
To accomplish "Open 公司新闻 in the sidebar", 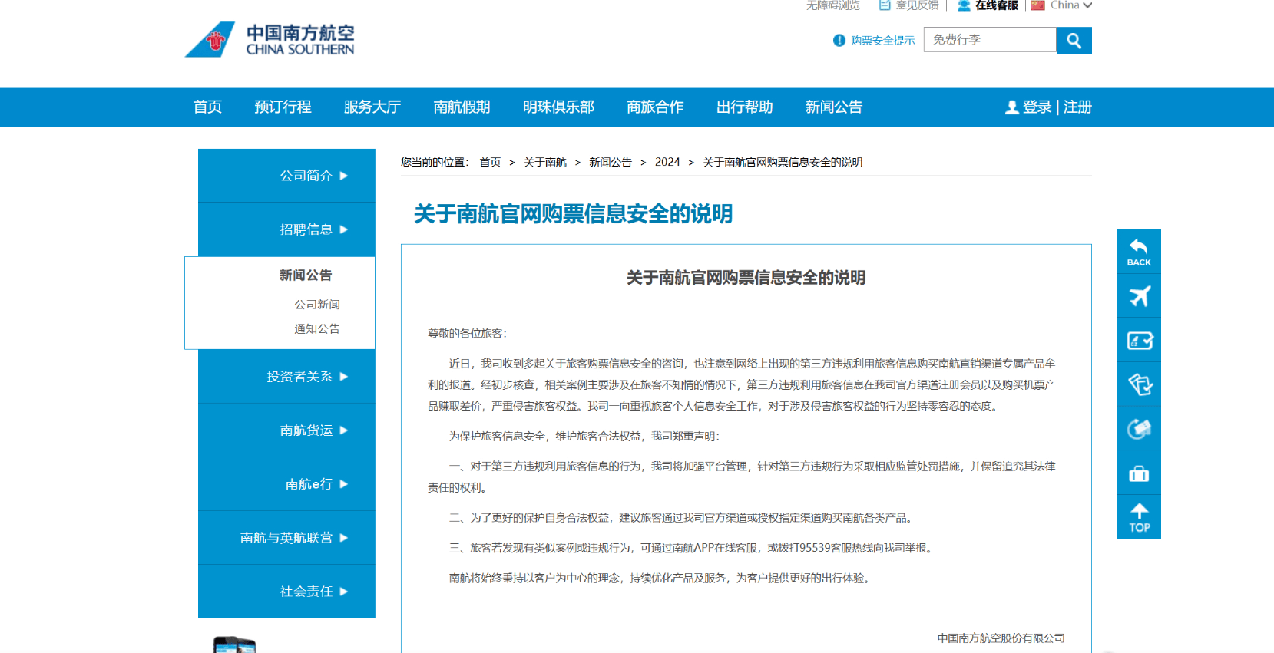I will (317, 305).
